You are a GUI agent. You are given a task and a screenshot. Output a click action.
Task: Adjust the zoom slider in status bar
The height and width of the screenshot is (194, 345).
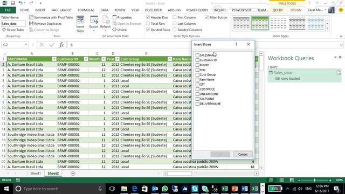[314, 180]
